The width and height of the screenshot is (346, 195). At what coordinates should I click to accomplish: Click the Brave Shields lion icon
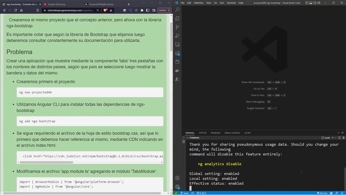point(105,10)
